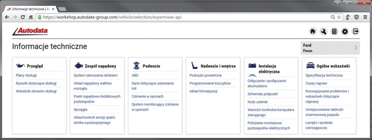
Task: Click the browser back arrow
Action: (x=7, y=17)
